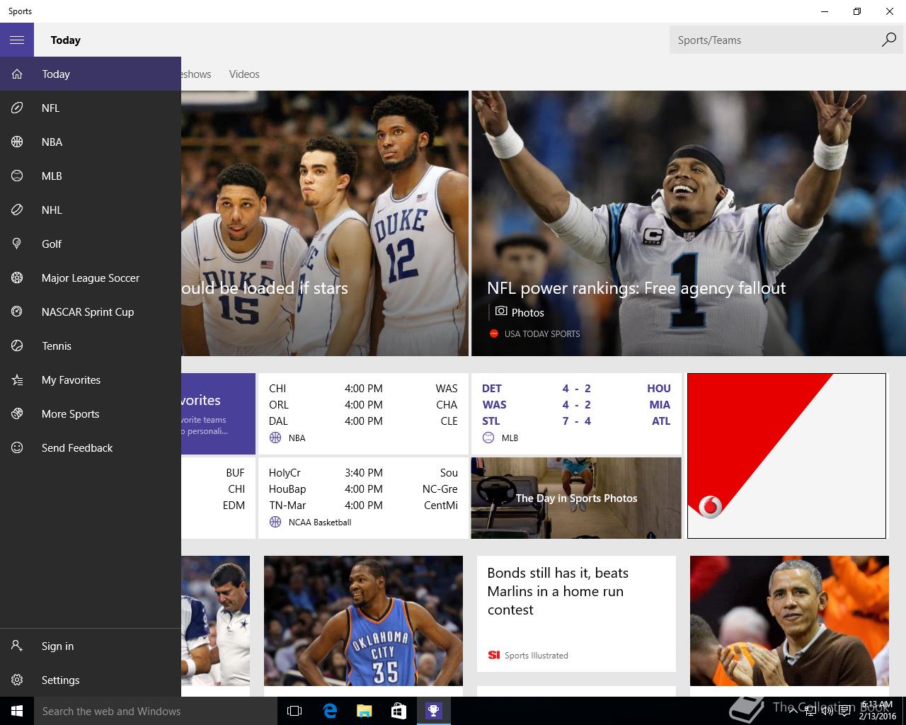This screenshot has height=725, width=906.
Task: Open the Cowboys player photo story
Action: pos(215,621)
